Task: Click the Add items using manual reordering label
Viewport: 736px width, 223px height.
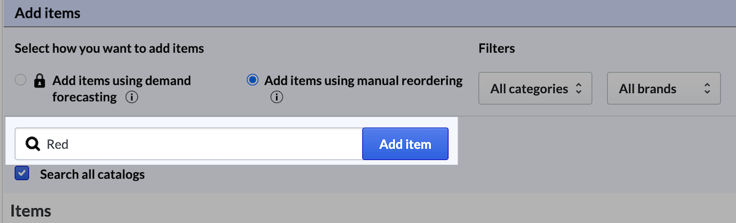Action: pos(363,80)
